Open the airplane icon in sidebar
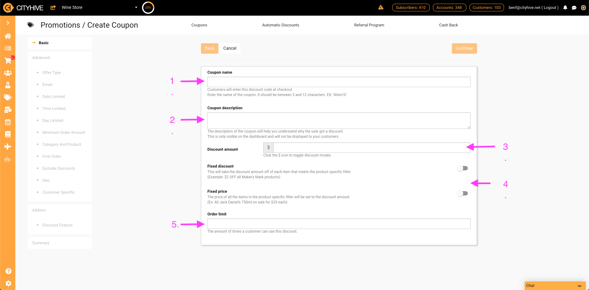This screenshot has height=290, width=589. tap(8, 146)
